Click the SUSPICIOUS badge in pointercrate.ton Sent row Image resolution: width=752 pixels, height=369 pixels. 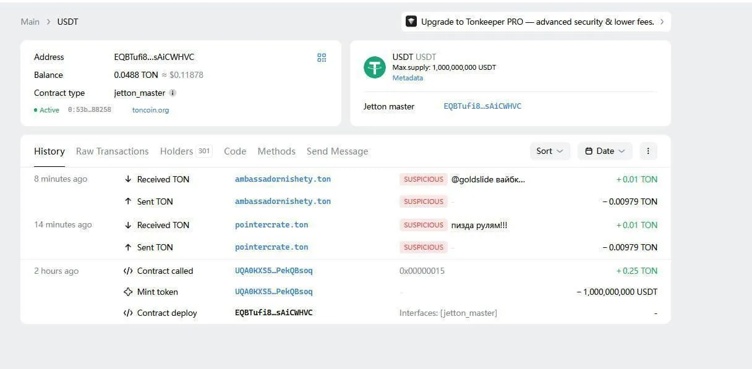424,247
